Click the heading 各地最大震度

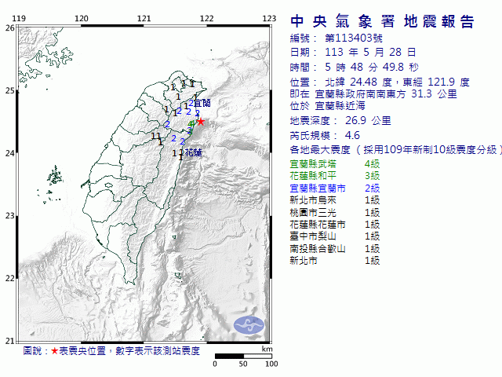coord(320,150)
